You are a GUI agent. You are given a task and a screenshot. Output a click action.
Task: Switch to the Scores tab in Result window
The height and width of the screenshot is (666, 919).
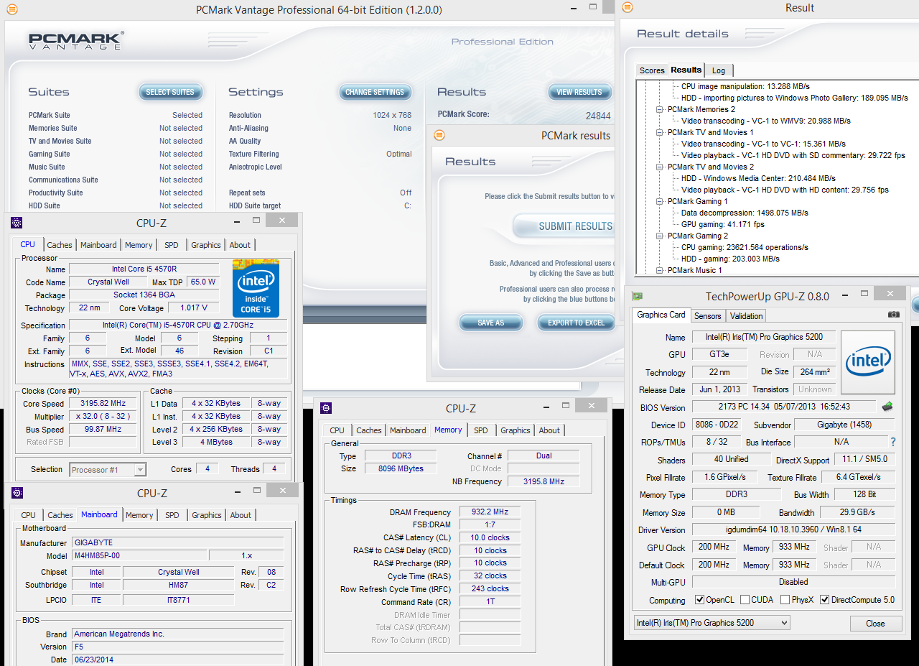[x=652, y=70]
